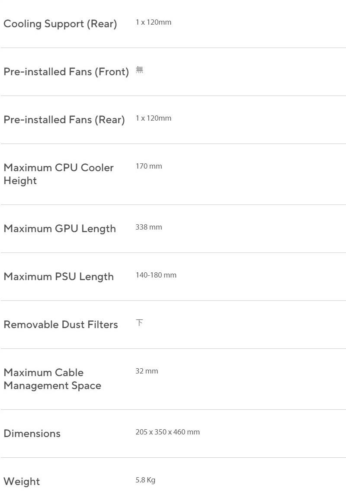Select the 338 mm value
Screen dimensions: 346x501
pos(148,227)
